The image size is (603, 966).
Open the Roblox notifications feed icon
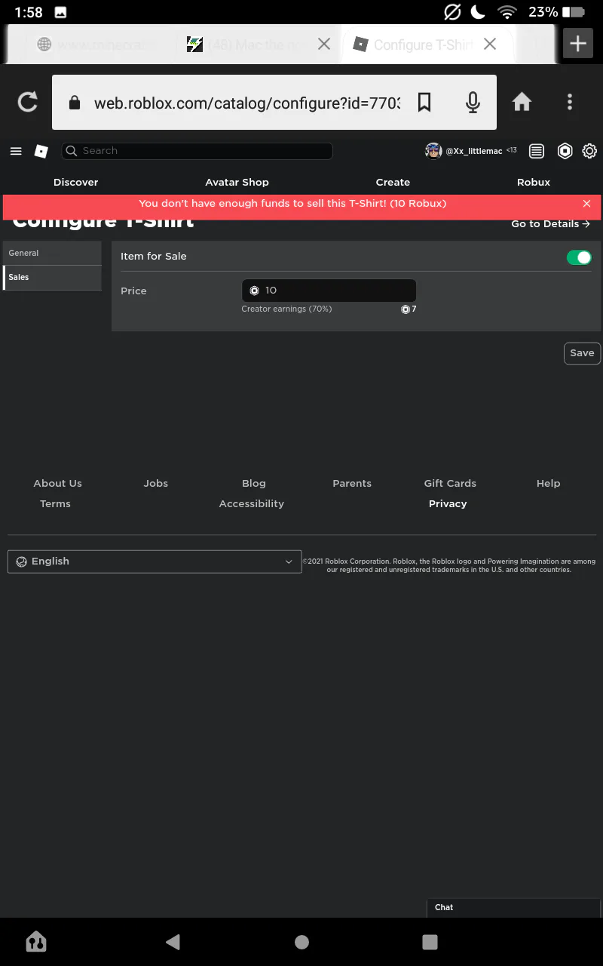coord(537,151)
